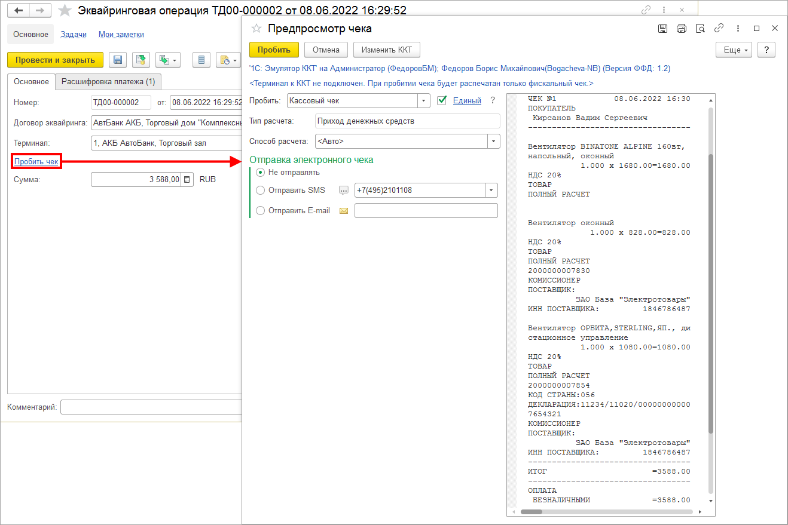
Task: Open calculator icon in the Сумма field
Action: coord(187,179)
